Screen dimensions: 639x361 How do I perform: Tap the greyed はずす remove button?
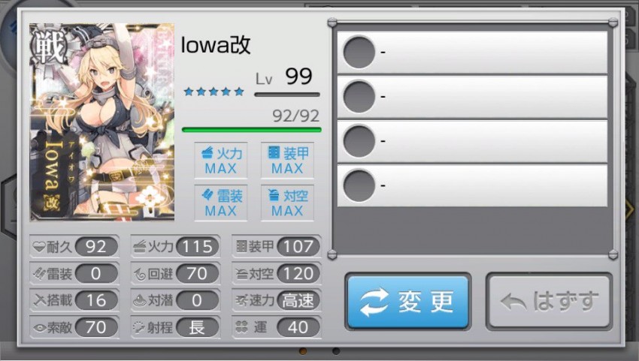(x=550, y=302)
